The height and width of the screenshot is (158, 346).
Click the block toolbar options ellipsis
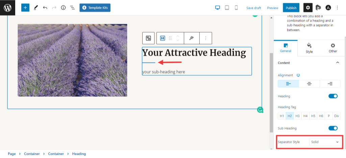pos(206,38)
